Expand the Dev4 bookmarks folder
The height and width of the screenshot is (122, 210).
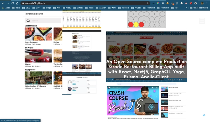click(36, 8)
